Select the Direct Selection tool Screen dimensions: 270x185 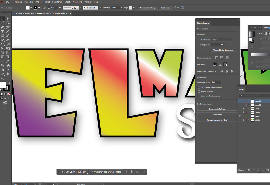pos(8,18)
